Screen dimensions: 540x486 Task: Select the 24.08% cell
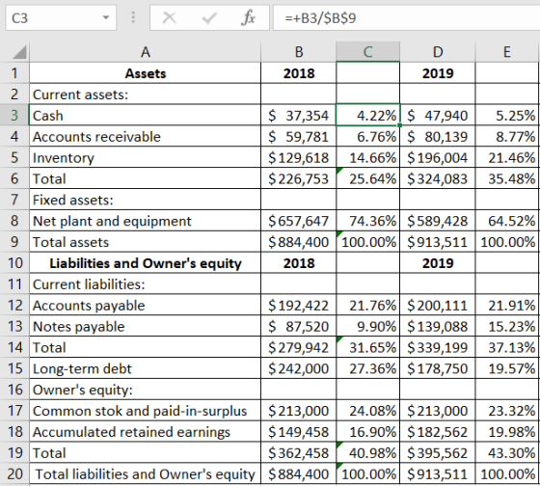coord(367,411)
